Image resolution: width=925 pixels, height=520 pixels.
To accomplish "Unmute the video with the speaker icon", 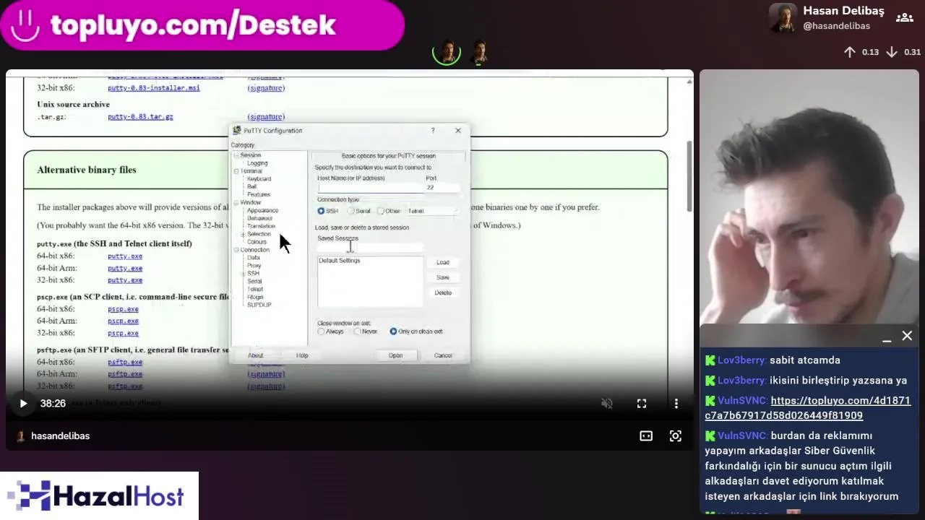I will click(607, 404).
